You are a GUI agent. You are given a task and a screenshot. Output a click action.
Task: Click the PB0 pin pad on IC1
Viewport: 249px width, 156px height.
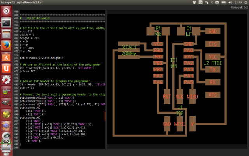pos(158,50)
